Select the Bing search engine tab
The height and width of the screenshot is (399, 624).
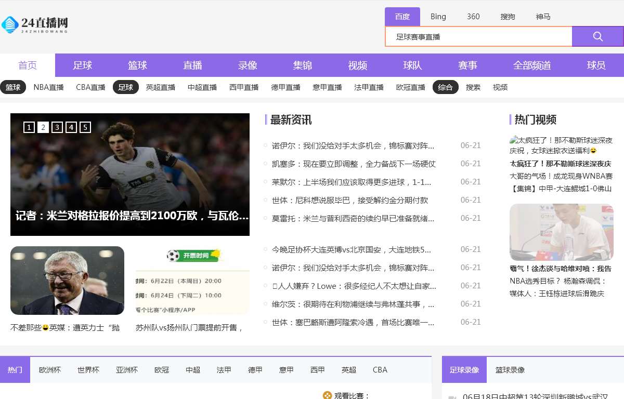point(438,17)
